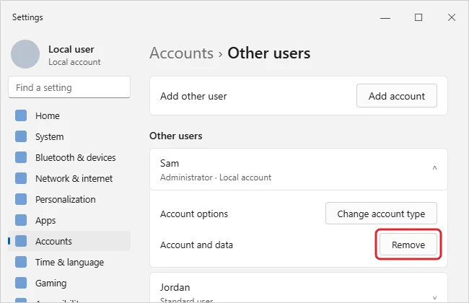Screen dimensions: 469x303
Task: Minimize the Settings window
Action: click(x=385, y=17)
